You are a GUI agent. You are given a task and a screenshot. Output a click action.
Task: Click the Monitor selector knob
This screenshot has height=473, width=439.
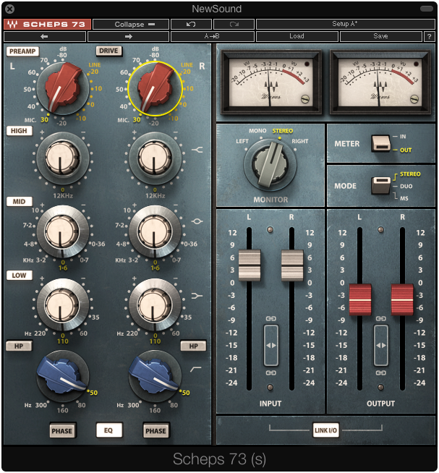(x=270, y=166)
